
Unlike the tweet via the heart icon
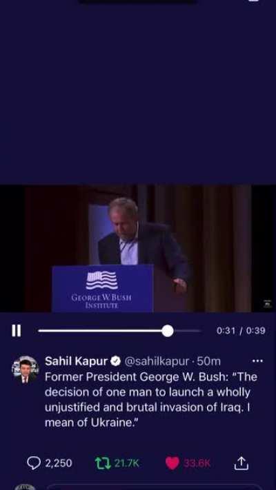(x=172, y=463)
